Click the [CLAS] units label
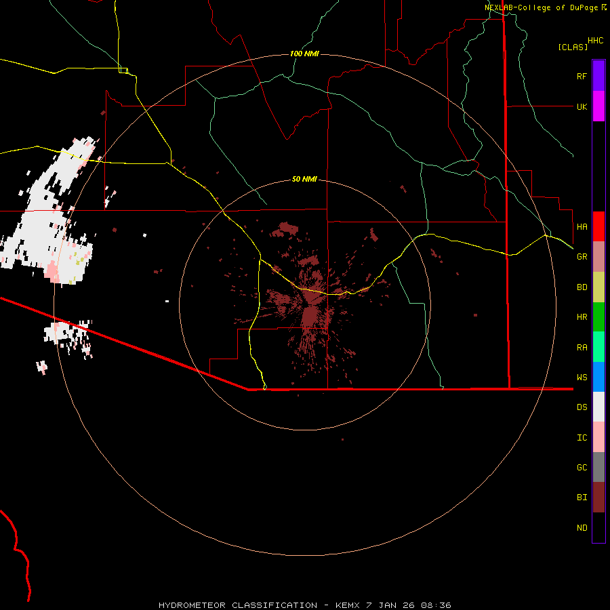The width and height of the screenshot is (610, 610). click(573, 47)
